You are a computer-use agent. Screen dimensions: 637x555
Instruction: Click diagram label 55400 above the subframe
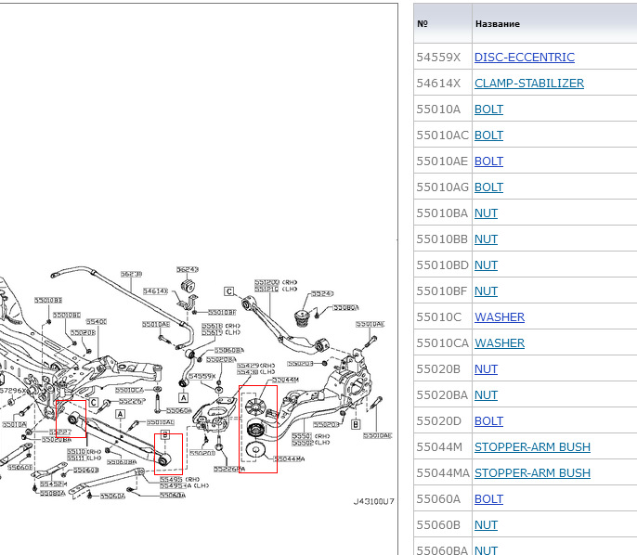(x=97, y=321)
